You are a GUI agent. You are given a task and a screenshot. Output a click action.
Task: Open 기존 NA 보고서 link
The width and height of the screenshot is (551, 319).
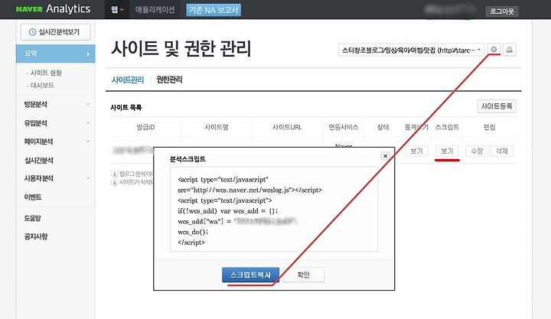214,10
